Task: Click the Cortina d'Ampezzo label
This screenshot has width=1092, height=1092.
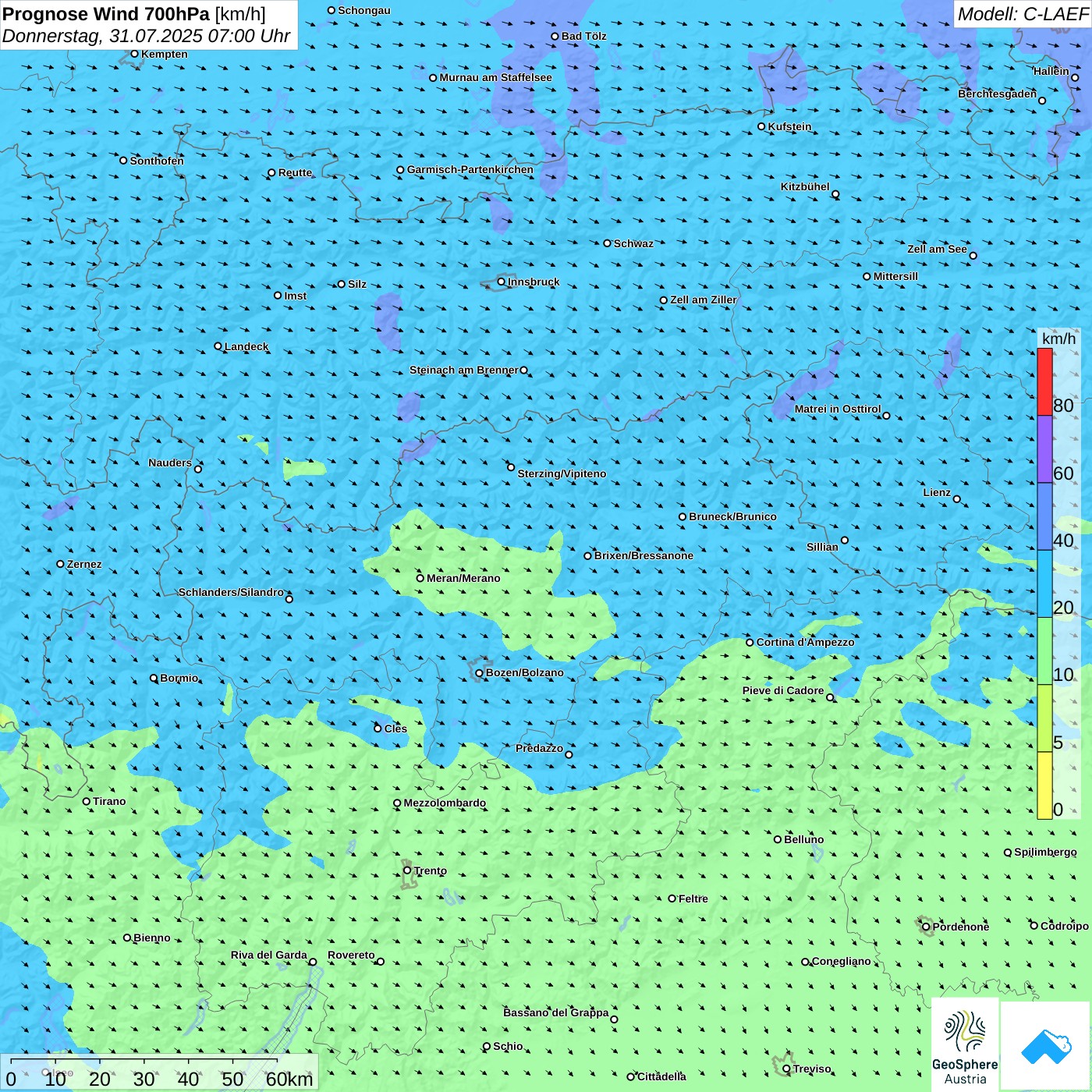Action: click(x=805, y=642)
